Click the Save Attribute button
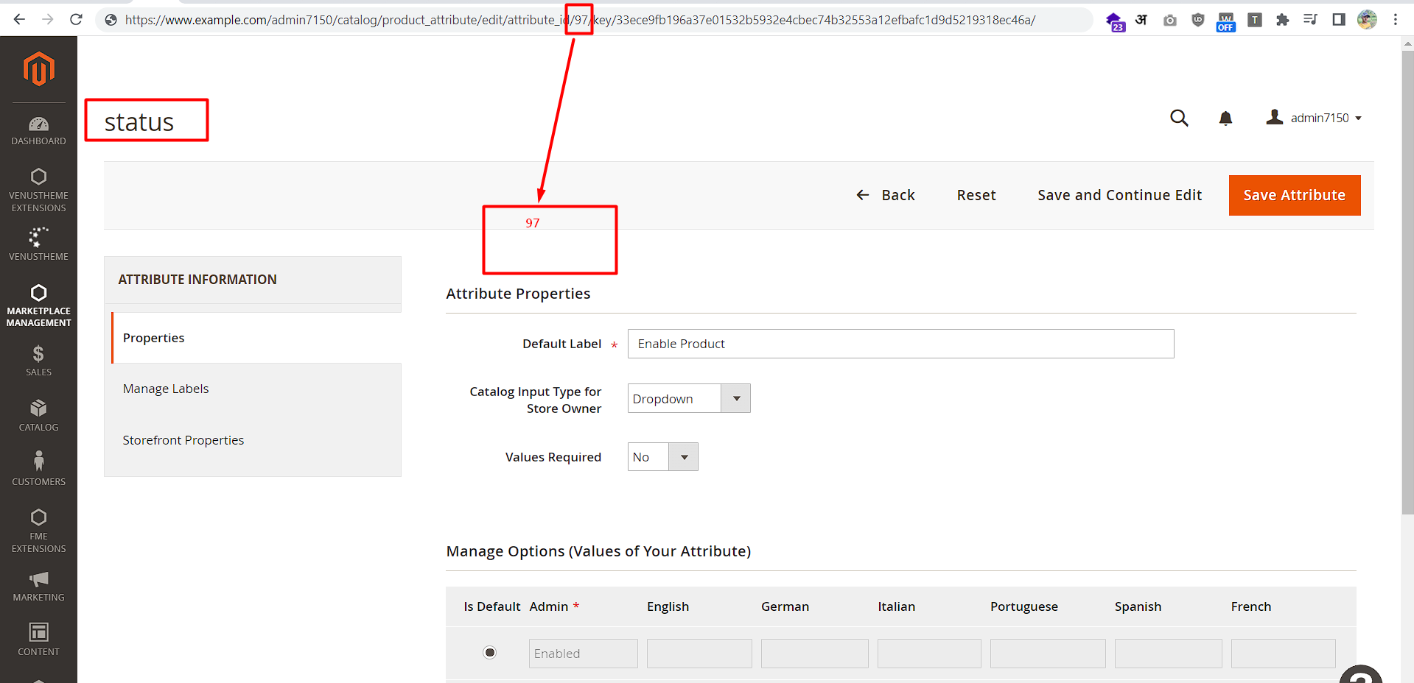 pos(1294,195)
